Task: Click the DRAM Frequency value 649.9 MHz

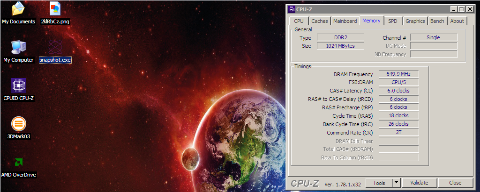Action: pos(398,74)
